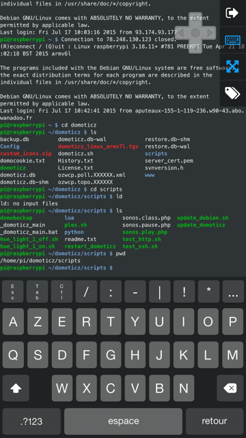This screenshot has width=246, height=438.
Task: Tap the D key
Action: point(62,355)
